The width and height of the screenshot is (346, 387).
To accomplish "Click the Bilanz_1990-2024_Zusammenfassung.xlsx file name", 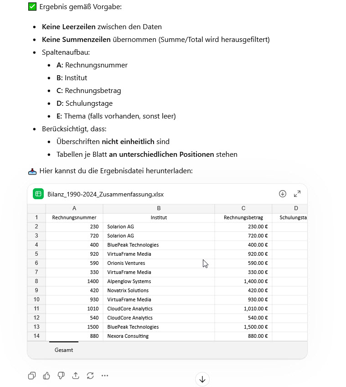I will tap(105, 194).
